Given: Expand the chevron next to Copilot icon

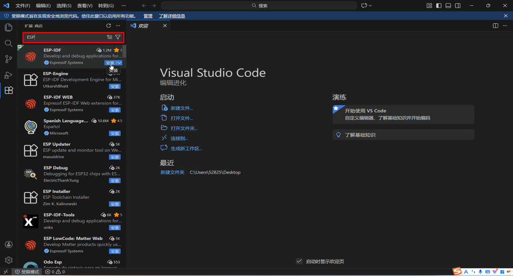Looking at the screenshot, I should (370, 6).
